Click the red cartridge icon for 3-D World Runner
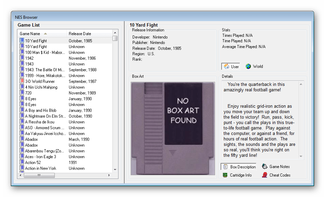Image resolution: width=325 pixels, height=197 pixels. coord(22,81)
